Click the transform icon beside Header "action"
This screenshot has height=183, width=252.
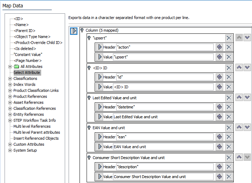(x=219, y=47)
